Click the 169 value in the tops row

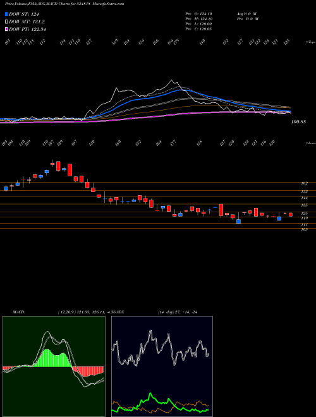coord(115,42)
